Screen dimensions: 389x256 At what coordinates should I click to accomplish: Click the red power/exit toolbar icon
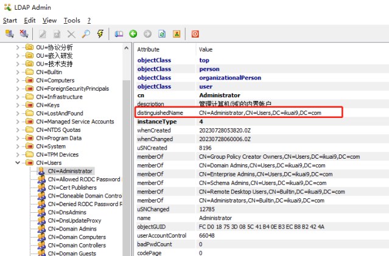(195, 34)
